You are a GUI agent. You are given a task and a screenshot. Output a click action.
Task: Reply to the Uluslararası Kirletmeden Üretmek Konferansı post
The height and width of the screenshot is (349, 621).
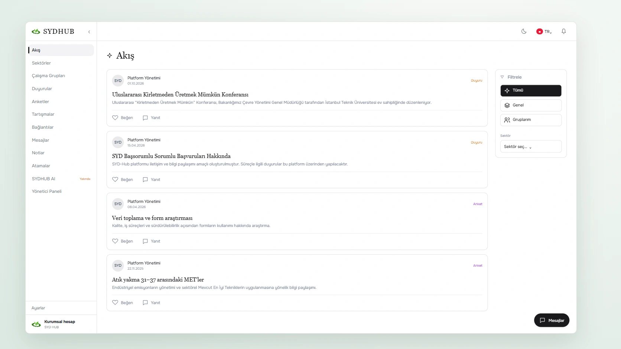[x=152, y=118]
